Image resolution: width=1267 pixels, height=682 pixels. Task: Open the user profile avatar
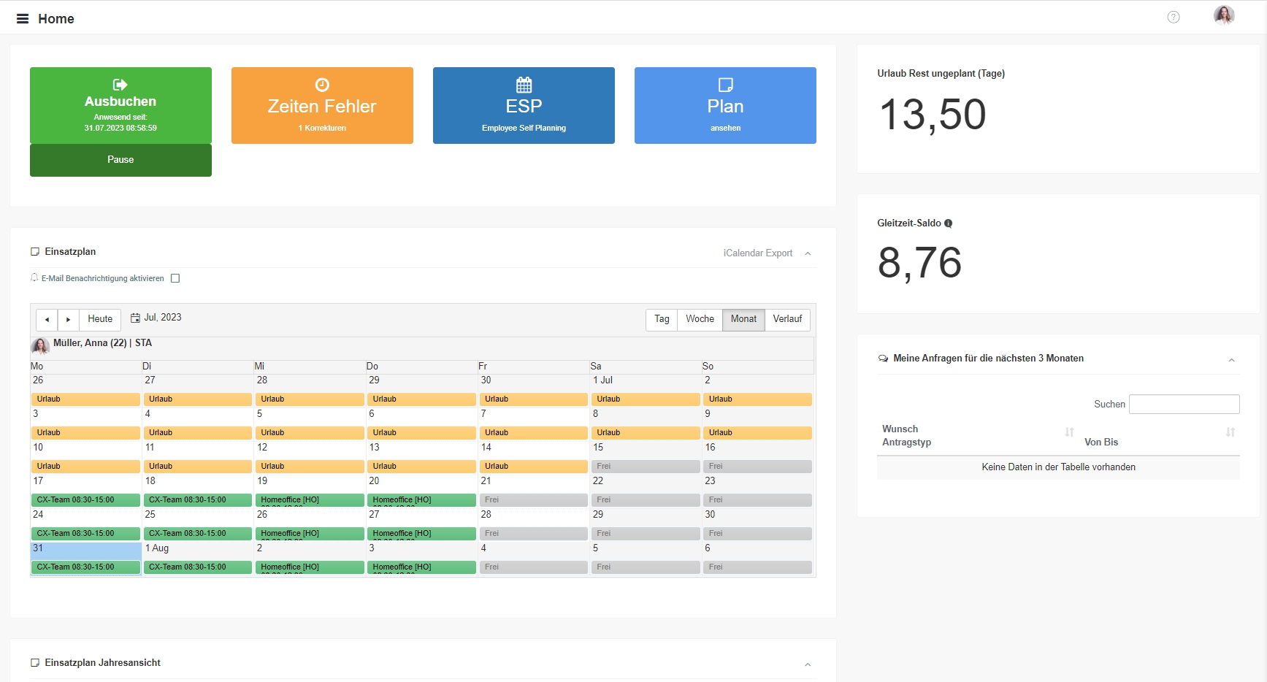[x=1224, y=15]
